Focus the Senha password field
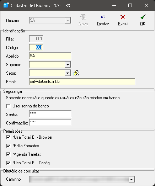Image resolution: width=155 pixels, height=186 pixels. [50, 114]
